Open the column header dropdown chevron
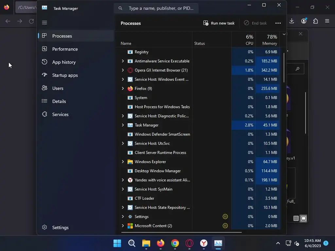Screen dimensions: 335x251 [284, 34]
